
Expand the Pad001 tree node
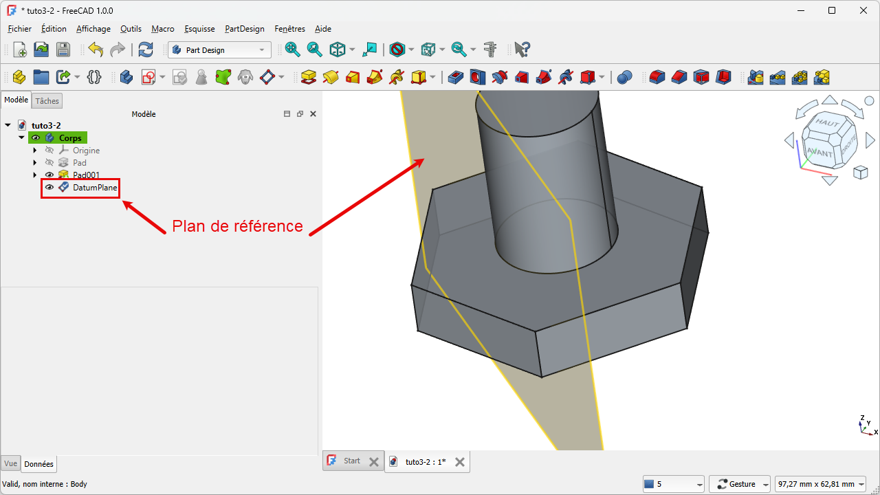[x=35, y=175]
